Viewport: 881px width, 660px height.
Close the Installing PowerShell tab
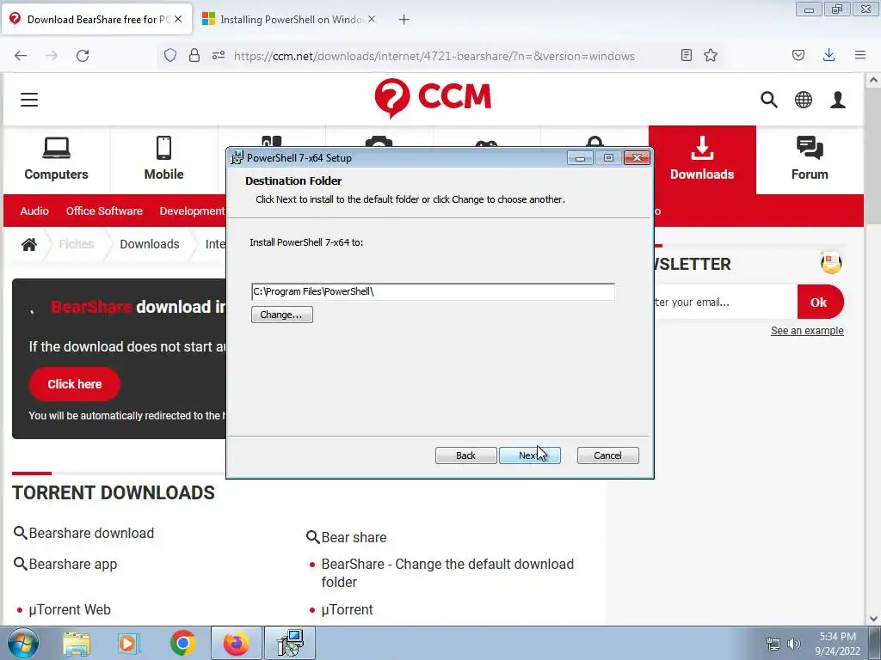tap(372, 19)
